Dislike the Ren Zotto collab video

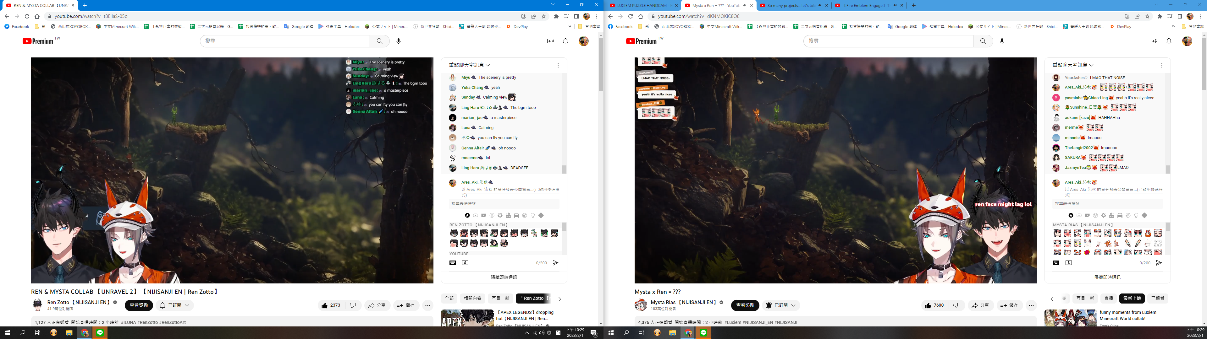tap(353, 305)
